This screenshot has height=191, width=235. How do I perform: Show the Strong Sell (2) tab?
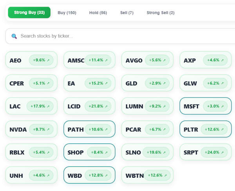(x=161, y=13)
